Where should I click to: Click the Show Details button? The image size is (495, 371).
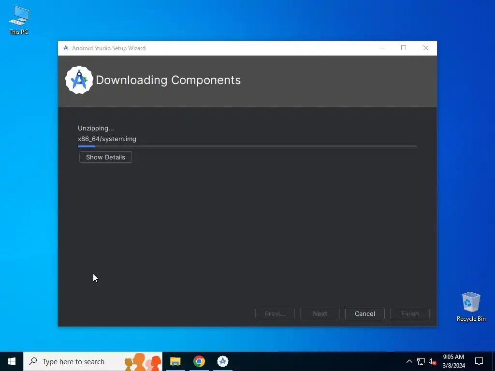point(105,157)
